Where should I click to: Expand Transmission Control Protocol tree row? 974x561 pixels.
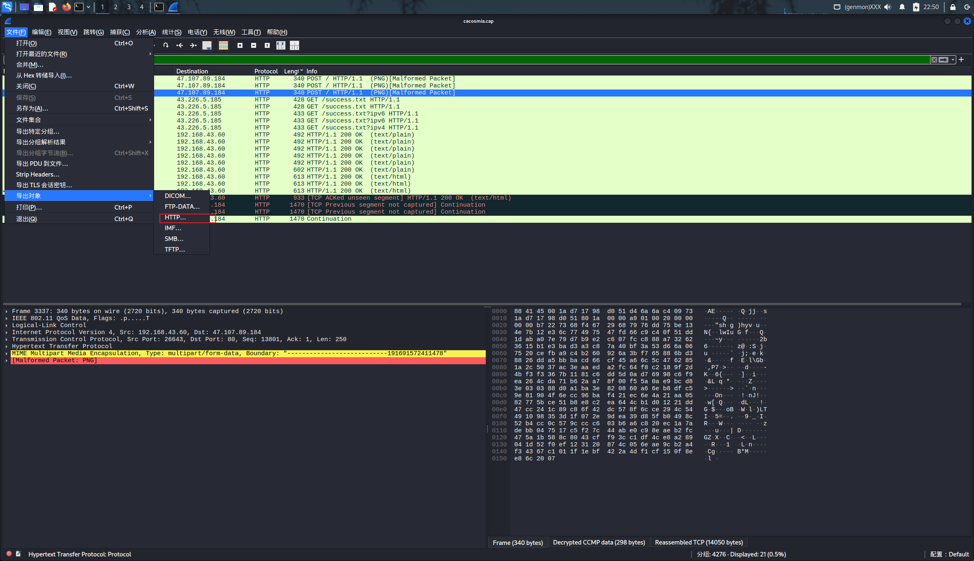[x=7, y=339]
